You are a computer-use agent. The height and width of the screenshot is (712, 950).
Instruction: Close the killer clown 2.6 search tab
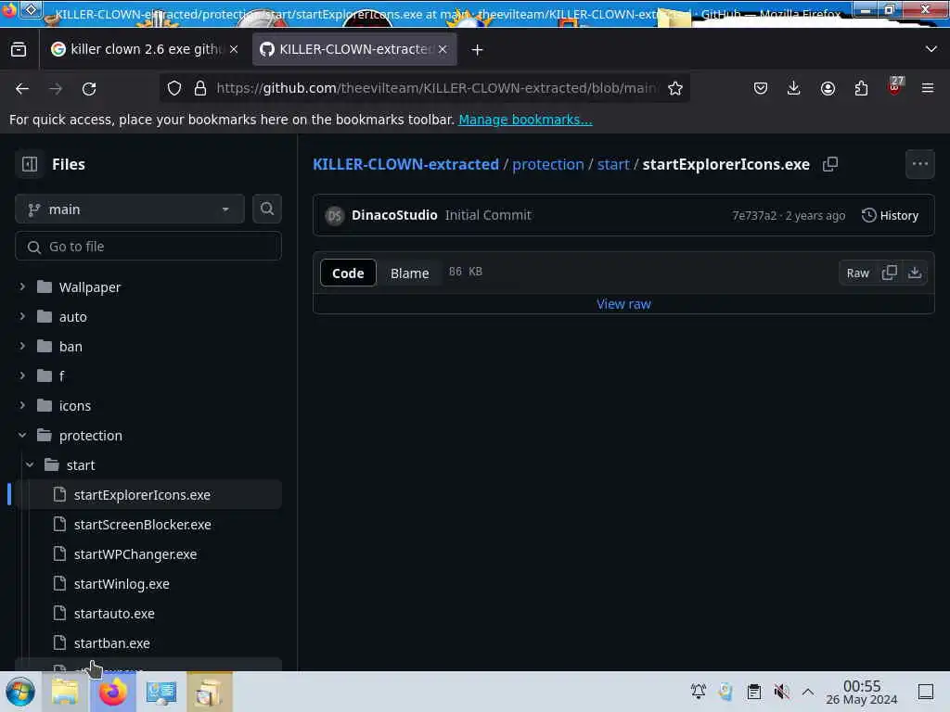(234, 50)
